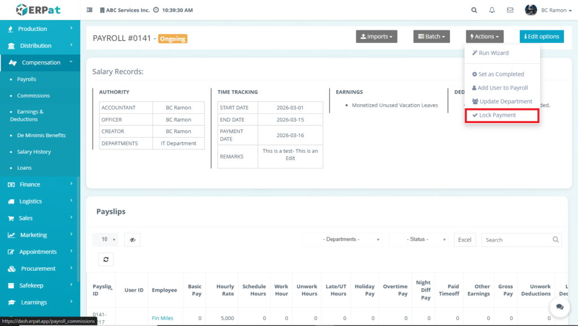Click the Edit options button
The image size is (578, 326).
tap(541, 37)
